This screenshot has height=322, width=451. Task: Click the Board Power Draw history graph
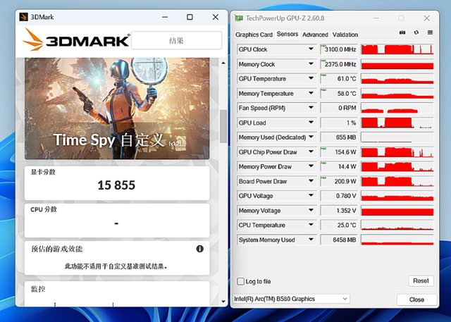397,181
